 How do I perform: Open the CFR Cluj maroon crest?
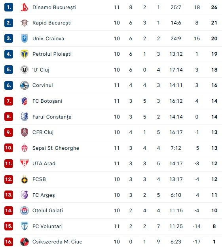point(25,132)
